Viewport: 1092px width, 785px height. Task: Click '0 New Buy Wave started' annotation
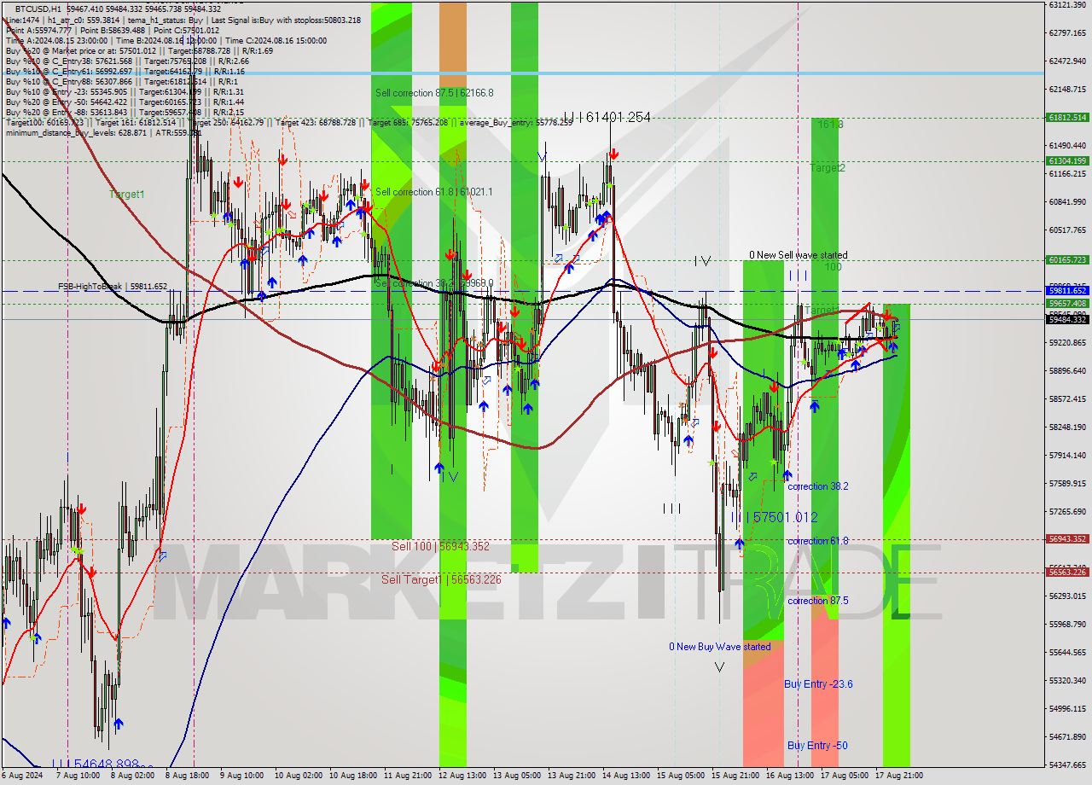pyautogui.click(x=720, y=647)
